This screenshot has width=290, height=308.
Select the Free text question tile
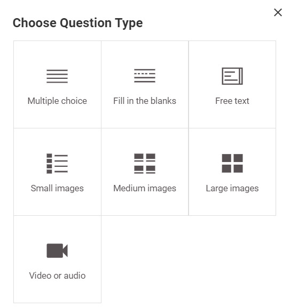point(232,85)
